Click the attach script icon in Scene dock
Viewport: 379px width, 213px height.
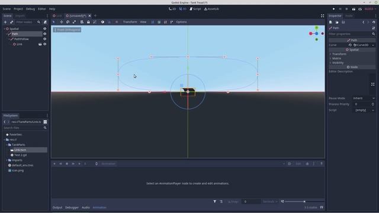coord(45,22)
